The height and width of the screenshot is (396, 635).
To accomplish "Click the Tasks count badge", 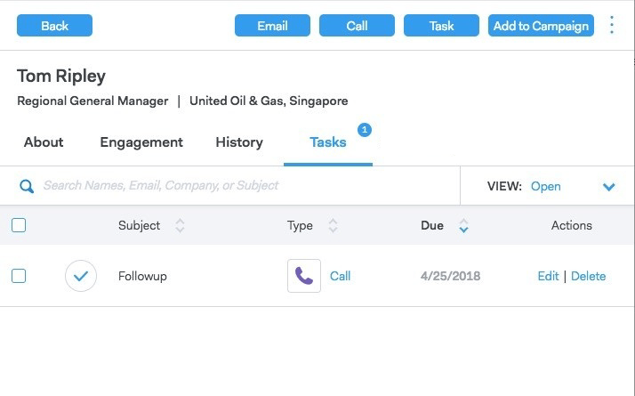I will tap(364, 130).
